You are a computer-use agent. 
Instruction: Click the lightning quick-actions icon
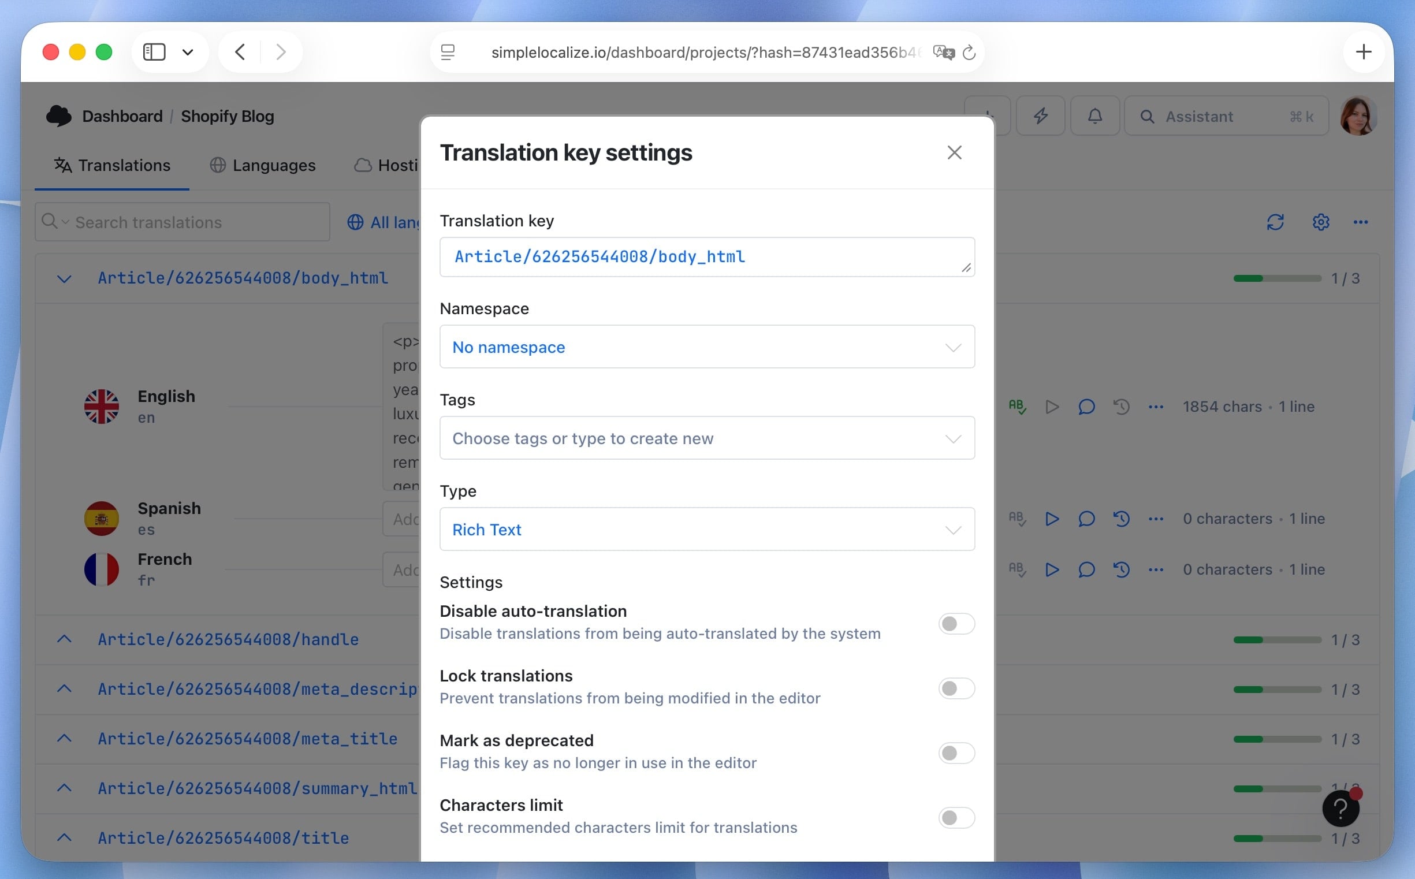coord(1040,116)
